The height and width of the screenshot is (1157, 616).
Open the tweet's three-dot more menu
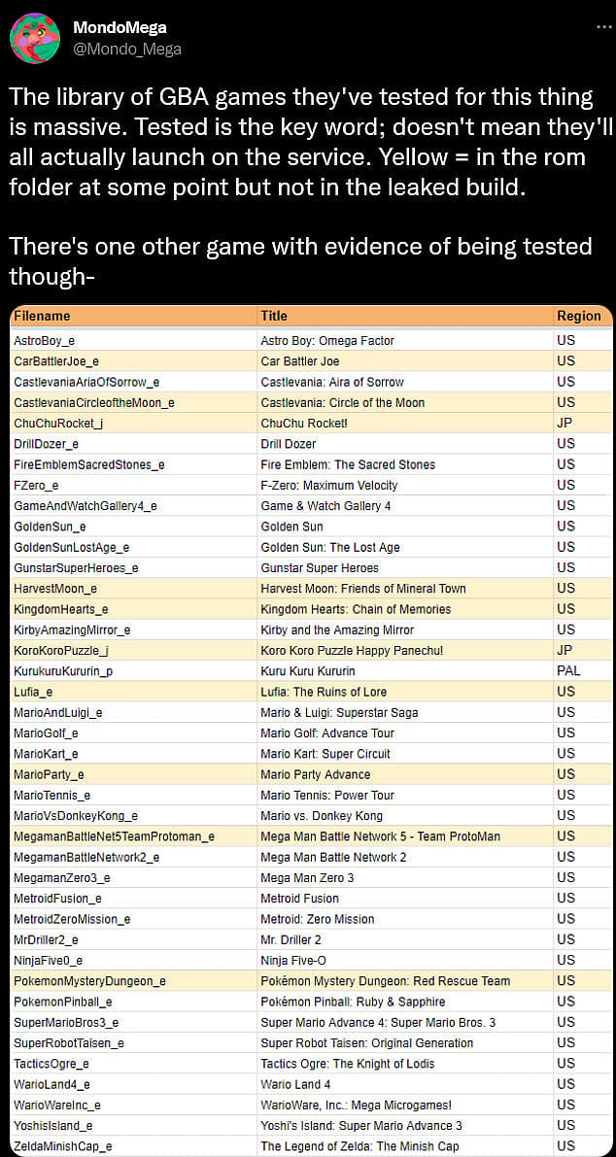603,27
